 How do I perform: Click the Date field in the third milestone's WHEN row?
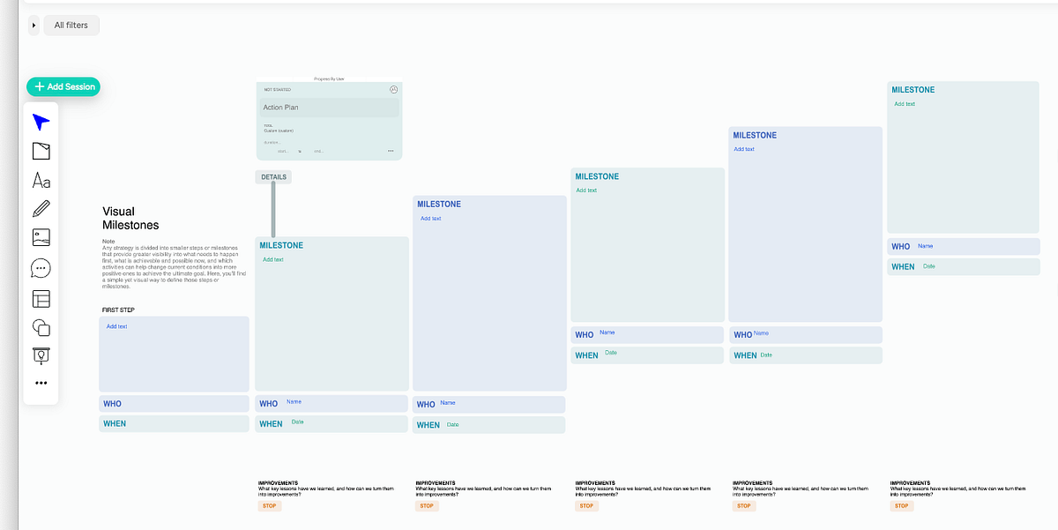point(611,354)
